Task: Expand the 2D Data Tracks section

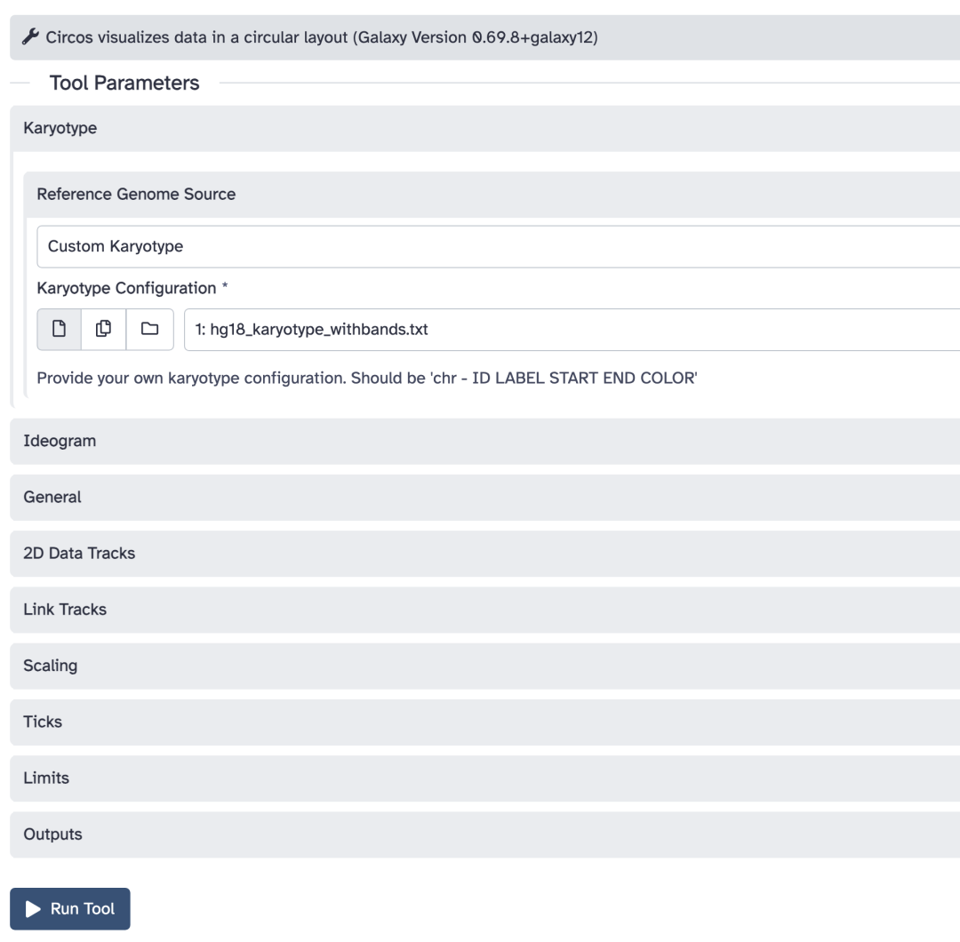Action: 485,554
